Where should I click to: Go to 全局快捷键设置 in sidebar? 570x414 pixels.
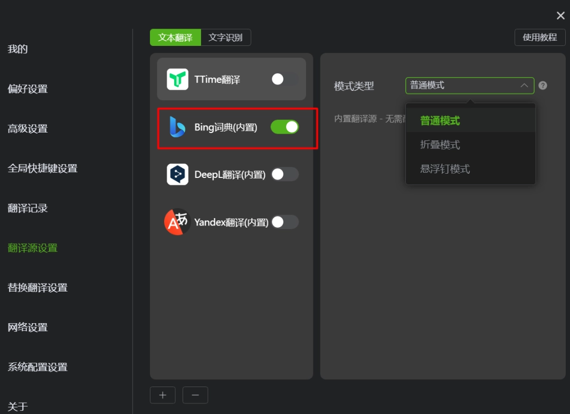[42, 168]
